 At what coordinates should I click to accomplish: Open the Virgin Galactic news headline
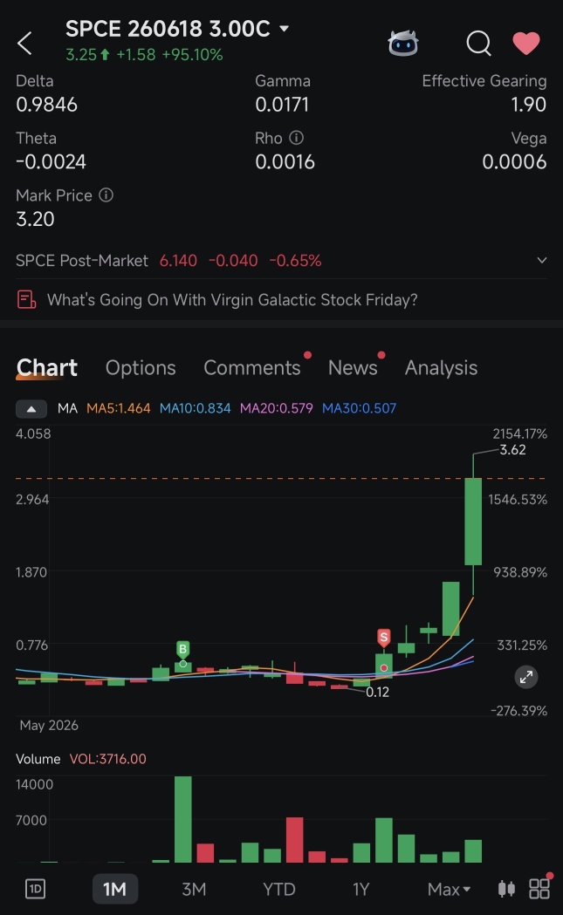[232, 300]
